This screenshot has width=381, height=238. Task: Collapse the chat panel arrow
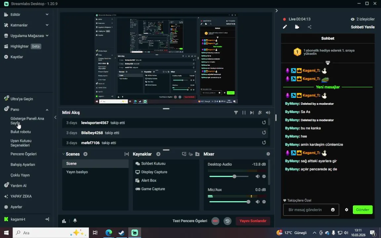(x=276, y=11)
